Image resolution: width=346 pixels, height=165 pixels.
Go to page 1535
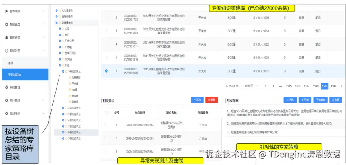click(x=289, y=86)
